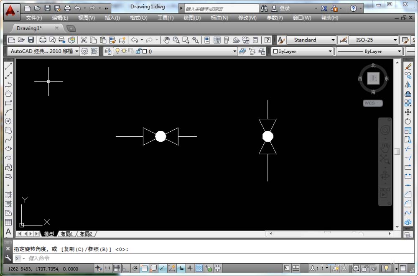Viewport: 418px width, 276px height.
Task: Open the ISO-25 dimension style dropdown
Action: (395, 40)
